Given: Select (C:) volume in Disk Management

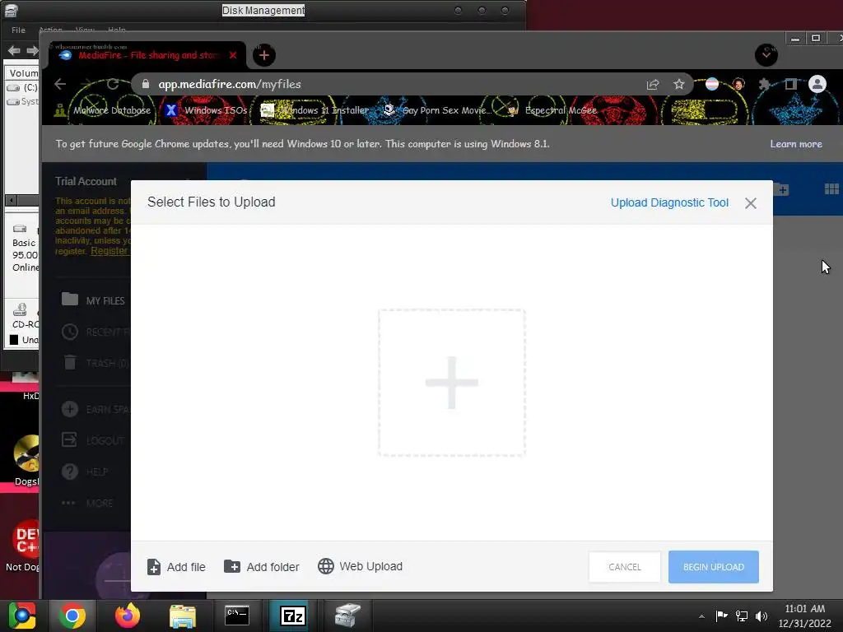Looking at the screenshot, I should (22, 87).
